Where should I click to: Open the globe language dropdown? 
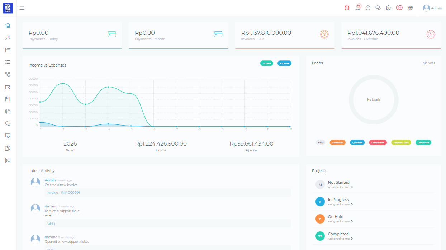(411, 8)
